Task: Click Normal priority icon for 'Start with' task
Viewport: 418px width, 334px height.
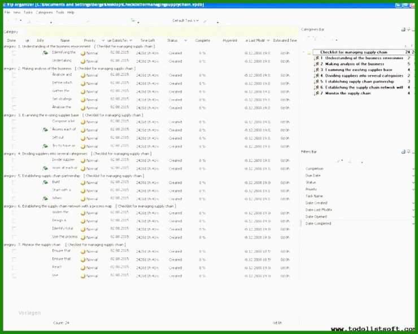Action: click(83, 191)
